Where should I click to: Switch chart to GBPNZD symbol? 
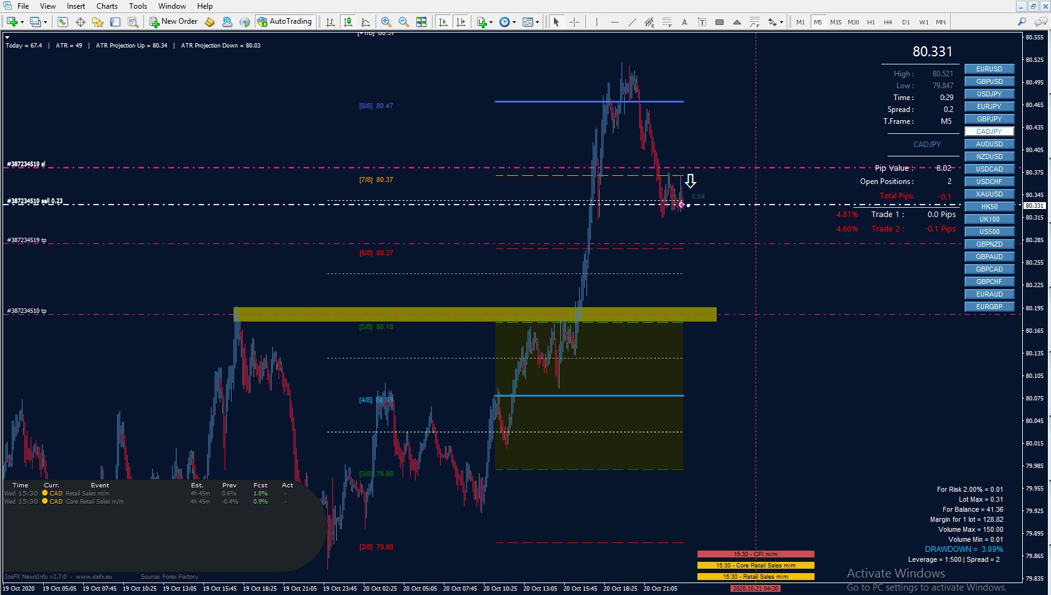pos(989,244)
